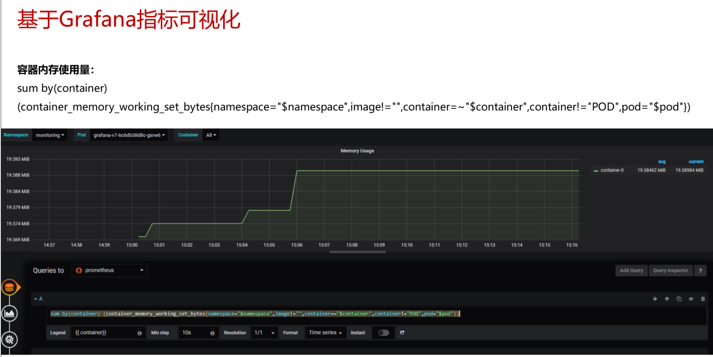This screenshot has width=713, height=357.
Task: Click the 15:00 time axis label
Action: click(132, 245)
